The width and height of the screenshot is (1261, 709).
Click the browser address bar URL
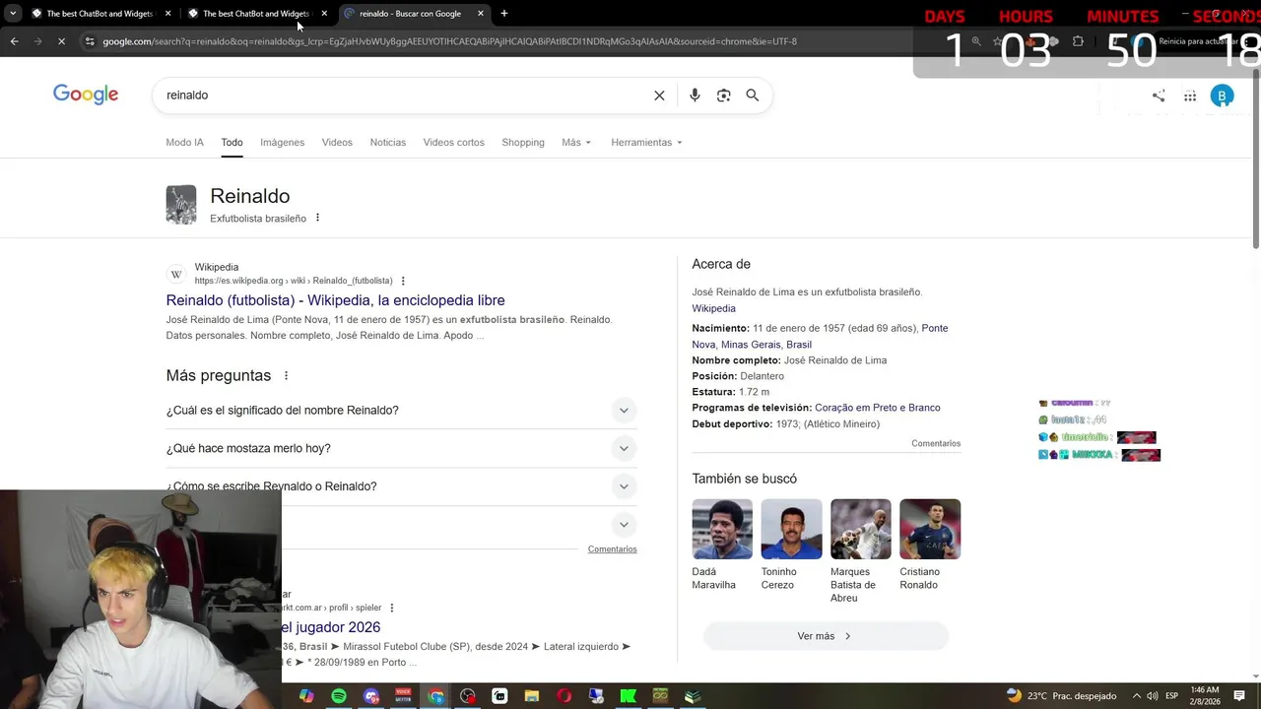[x=449, y=41]
